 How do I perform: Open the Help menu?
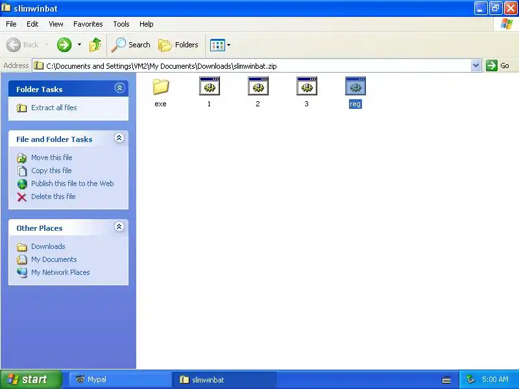tap(147, 24)
